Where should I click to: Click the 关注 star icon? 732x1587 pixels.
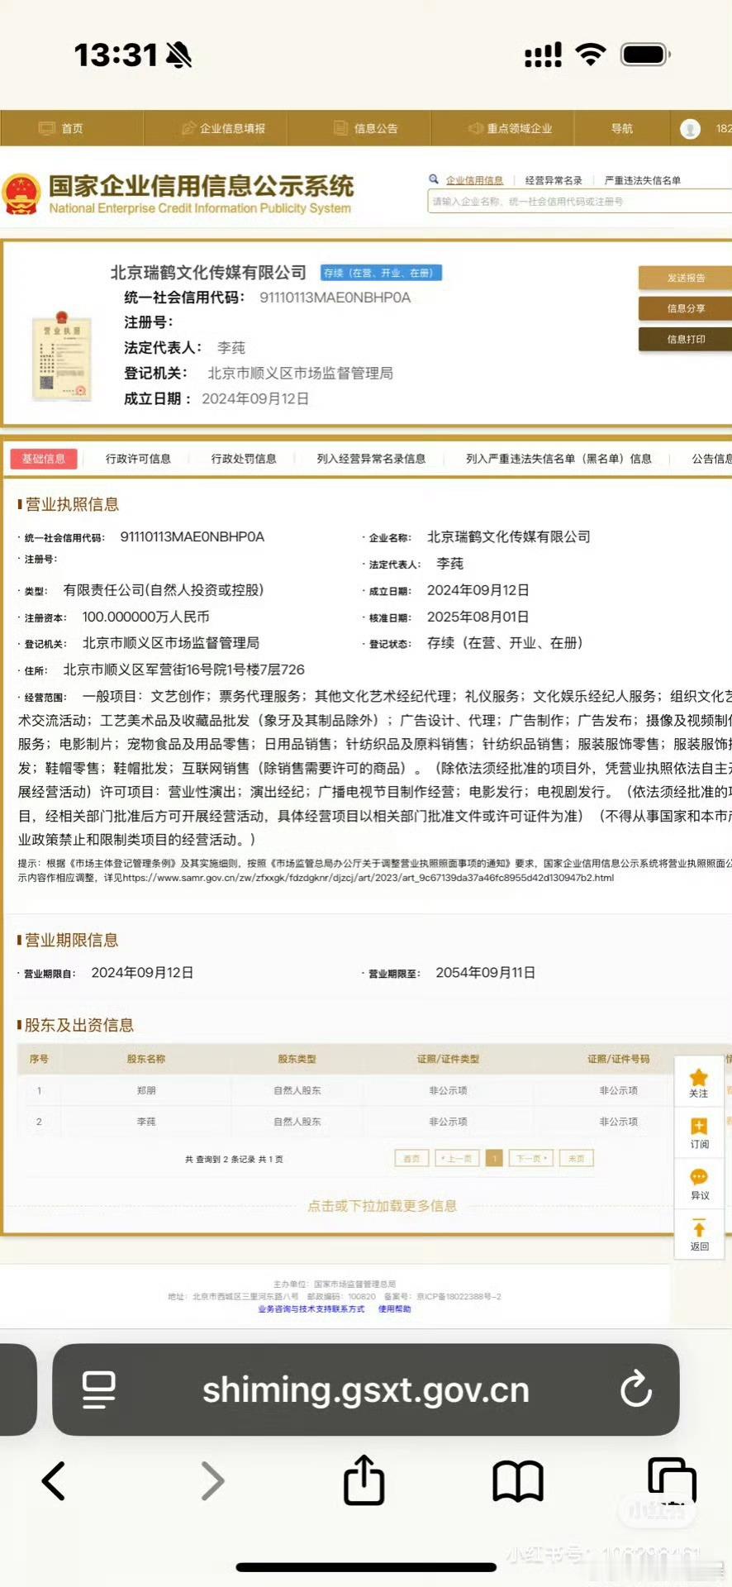point(699,1077)
